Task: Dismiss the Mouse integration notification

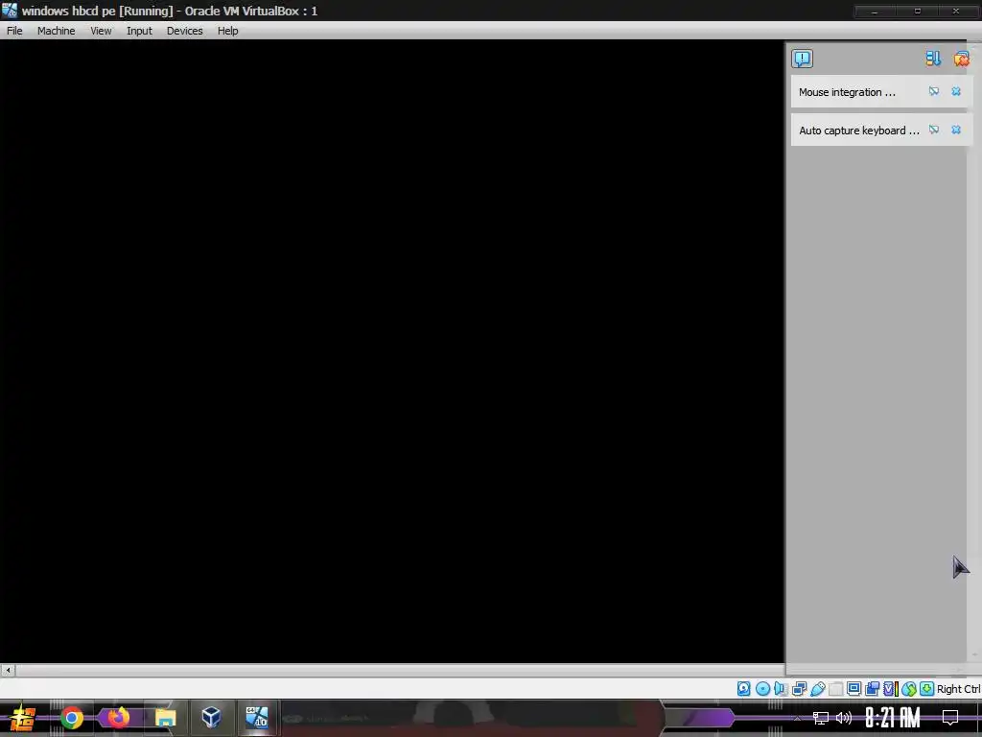Action: click(x=956, y=91)
